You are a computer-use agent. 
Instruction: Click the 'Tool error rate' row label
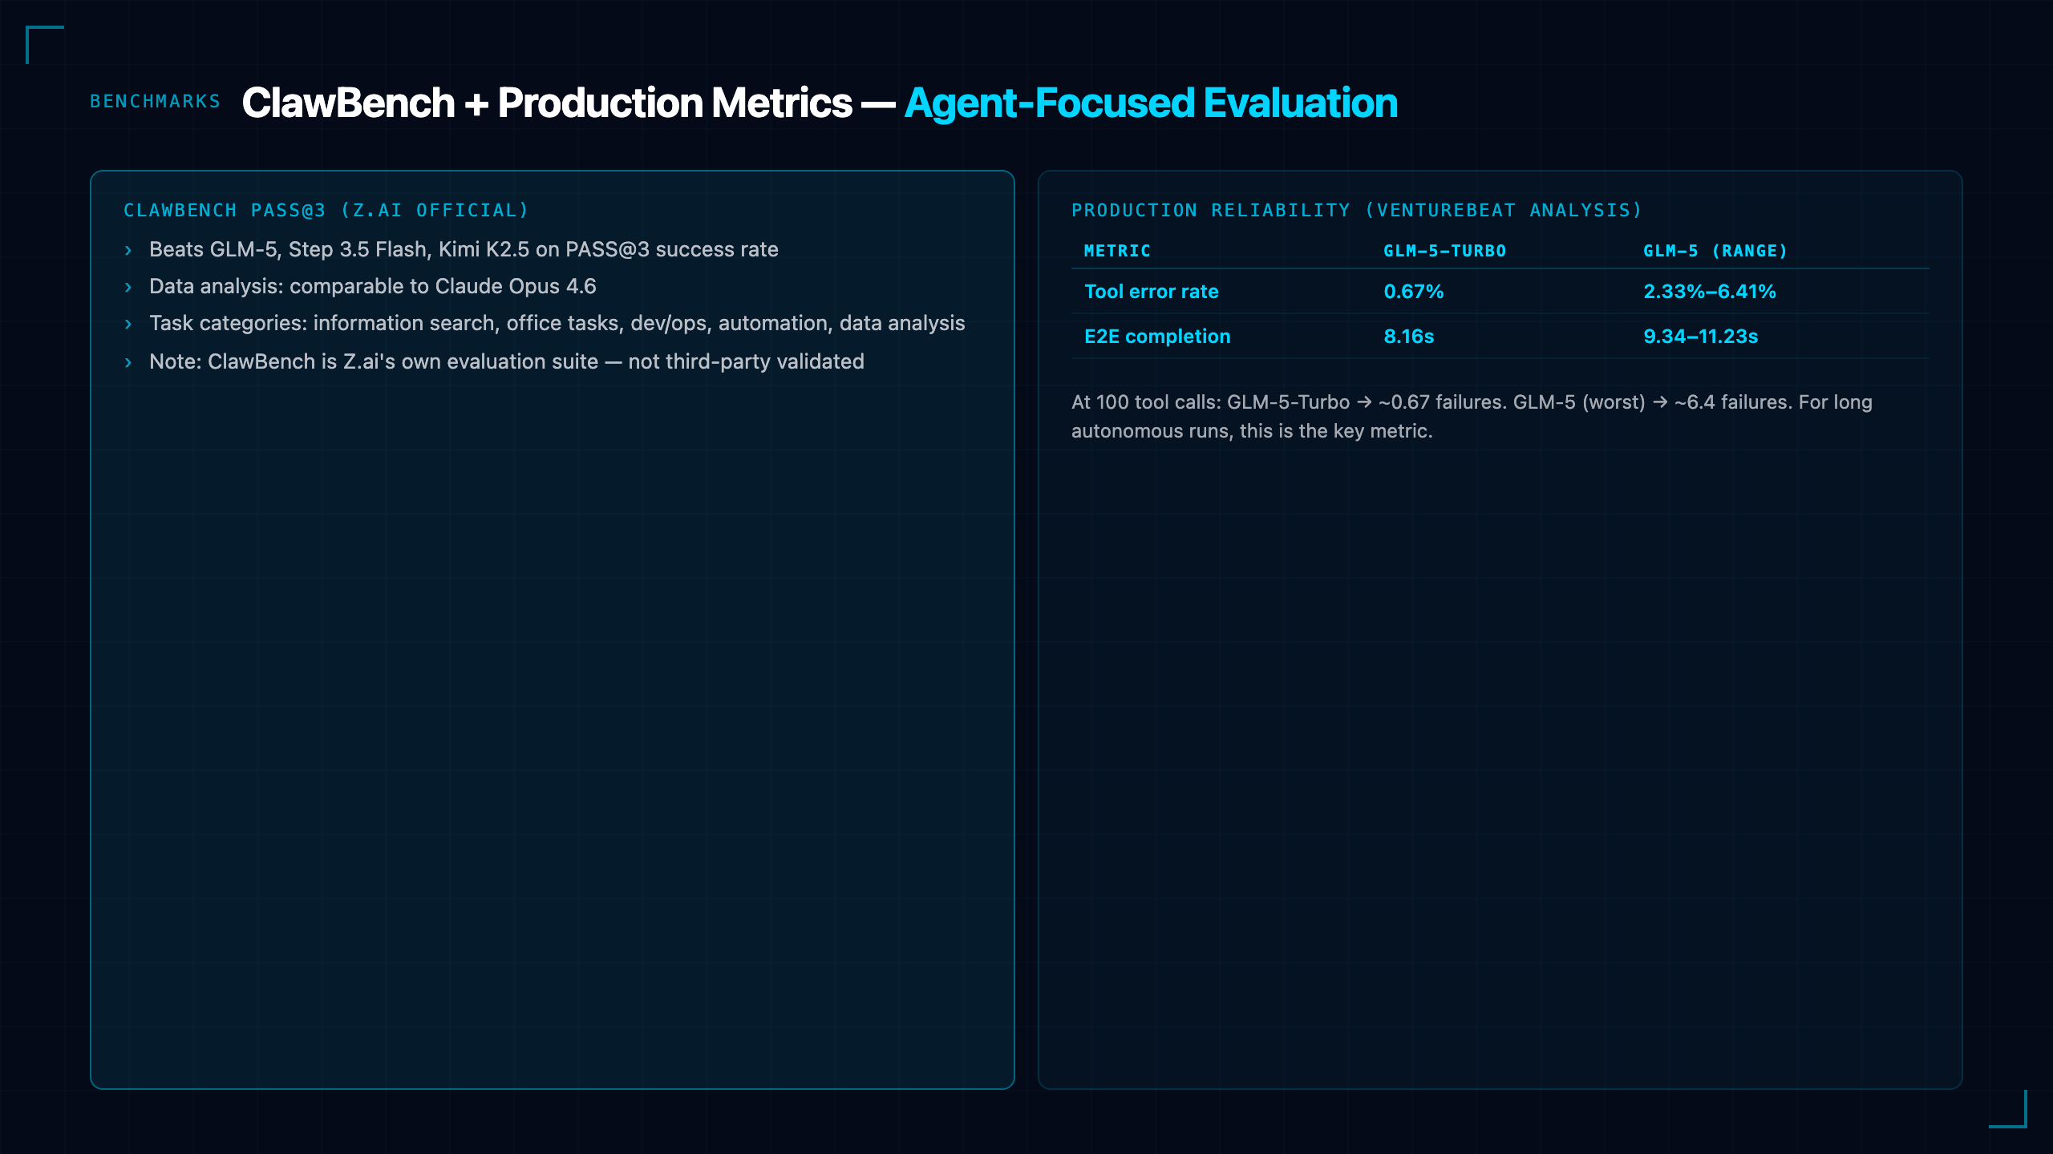(x=1151, y=291)
